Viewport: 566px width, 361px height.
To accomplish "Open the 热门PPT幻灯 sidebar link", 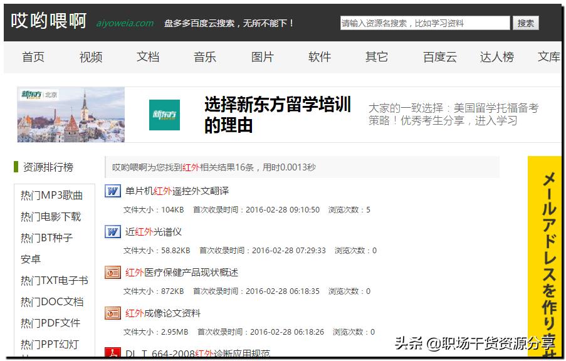I will [x=50, y=345].
